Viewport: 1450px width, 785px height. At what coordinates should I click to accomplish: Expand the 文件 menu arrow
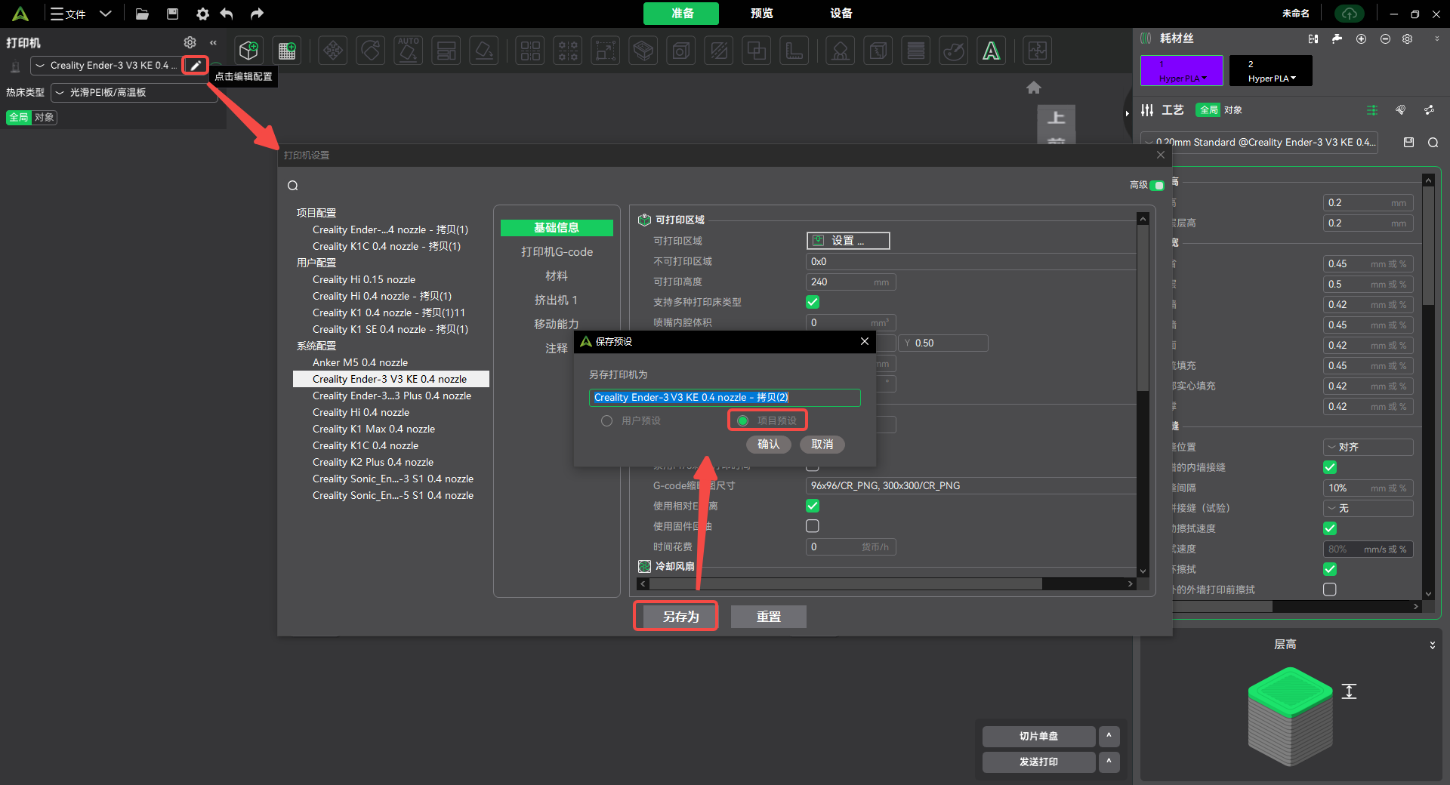(106, 14)
